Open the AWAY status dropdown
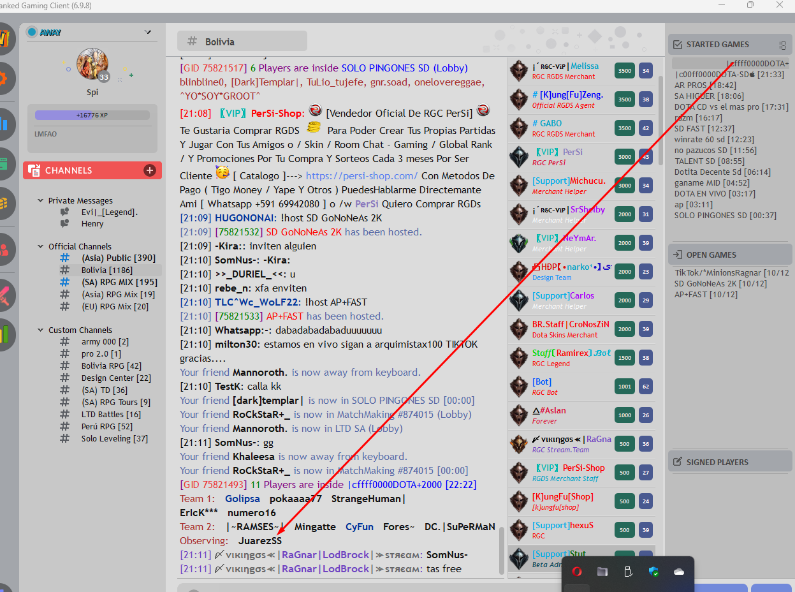This screenshot has height=592, width=795. (148, 32)
